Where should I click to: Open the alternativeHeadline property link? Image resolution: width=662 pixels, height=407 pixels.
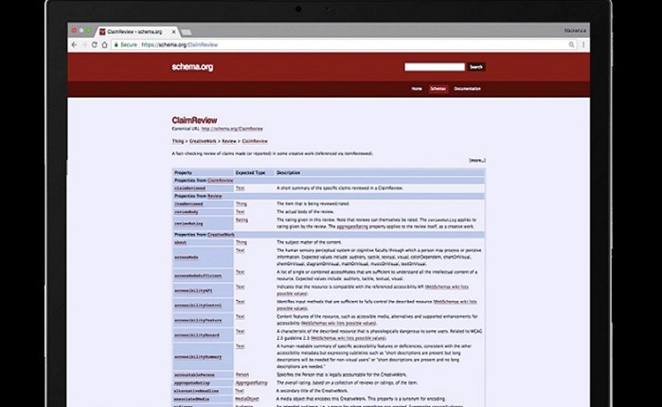pyautogui.click(x=196, y=391)
